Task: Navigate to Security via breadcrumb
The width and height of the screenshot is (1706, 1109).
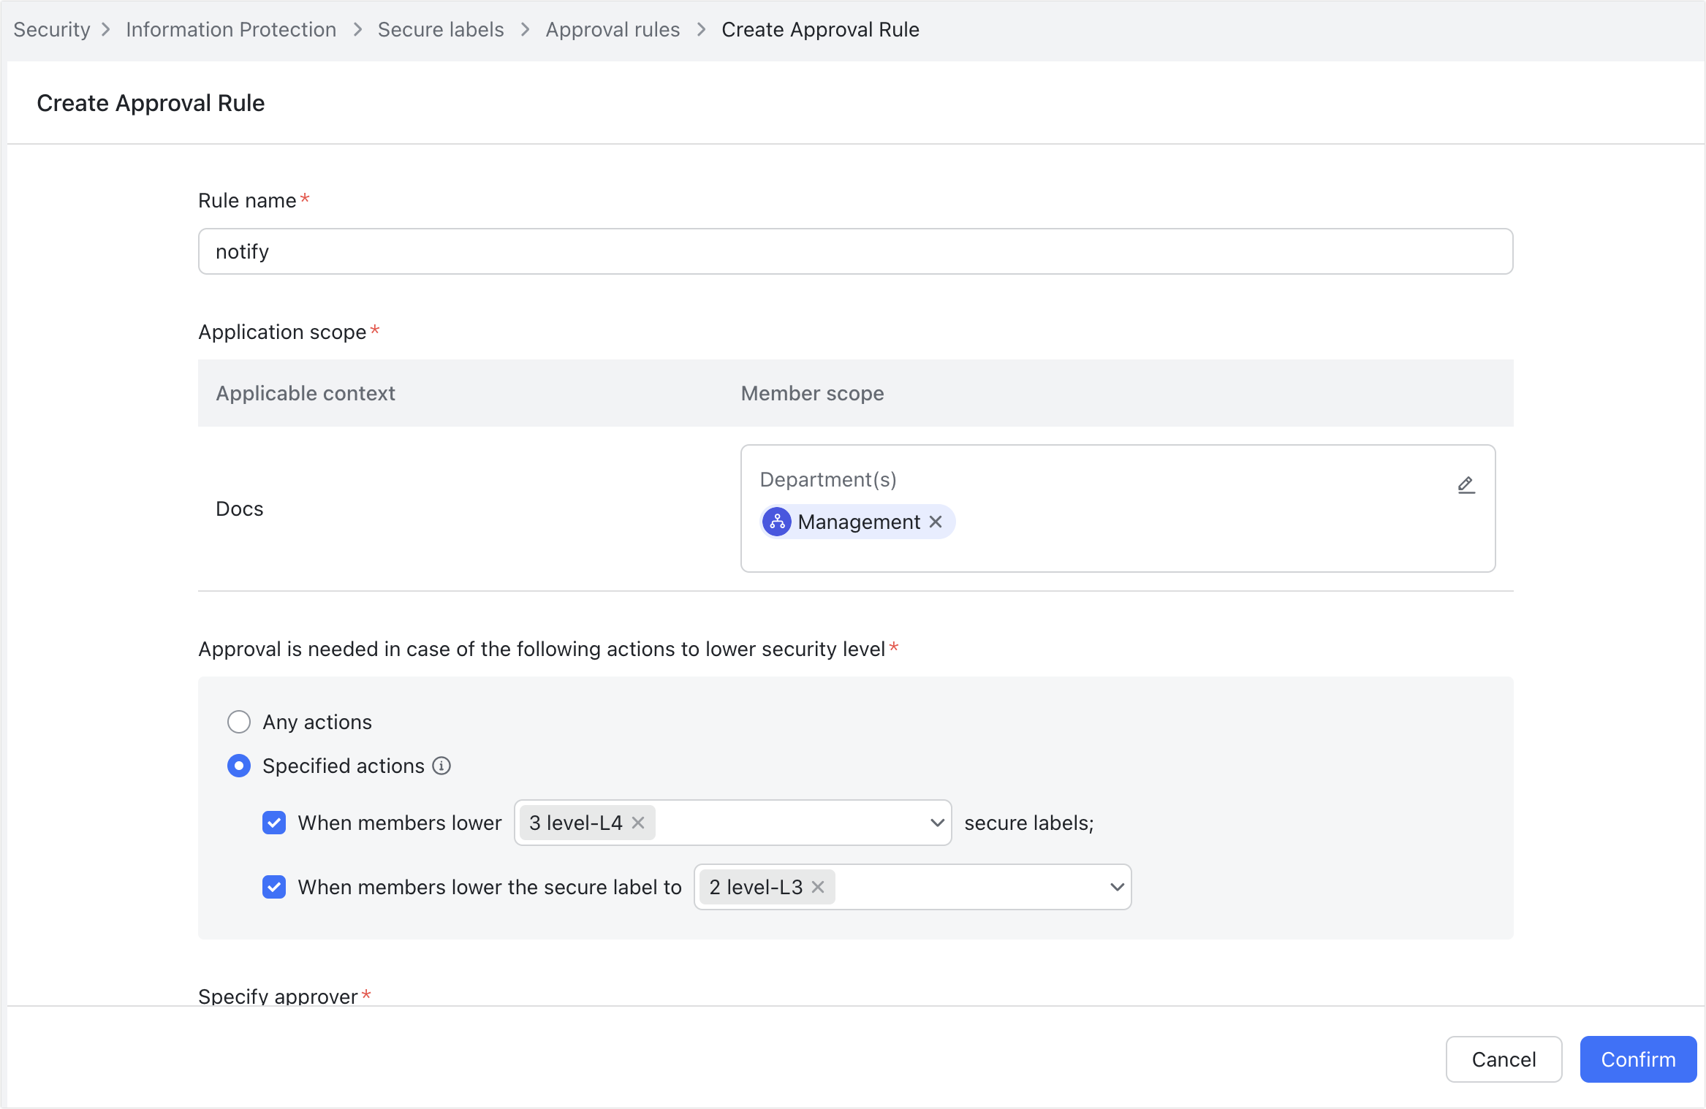Action: point(51,29)
